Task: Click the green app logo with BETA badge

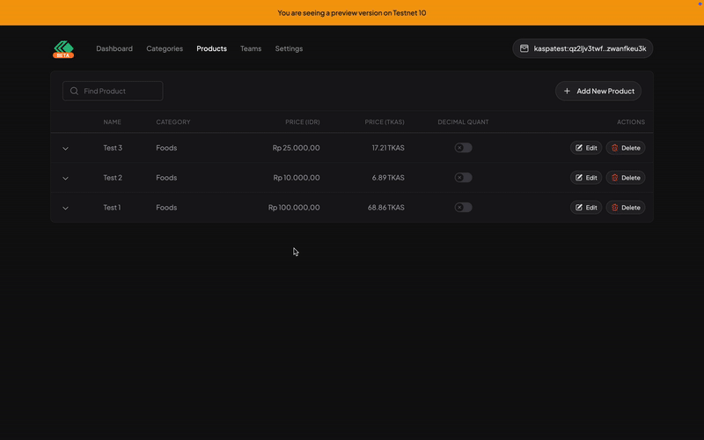Action: (63, 49)
